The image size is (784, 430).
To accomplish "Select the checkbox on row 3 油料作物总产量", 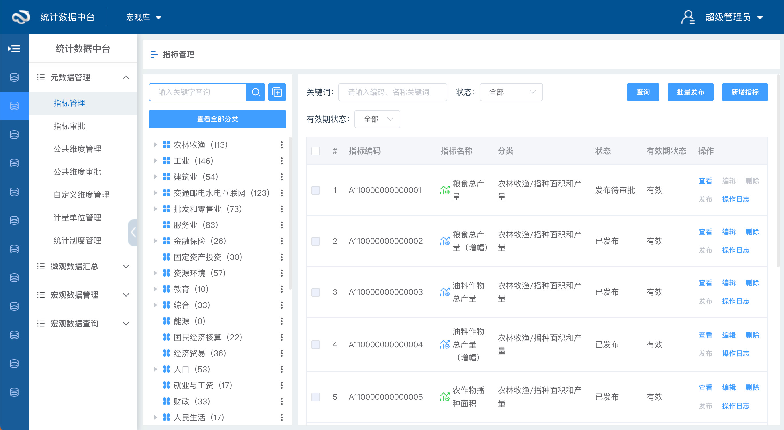I will pos(316,292).
